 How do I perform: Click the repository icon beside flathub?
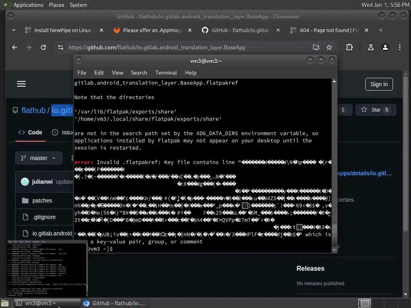[15, 110]
